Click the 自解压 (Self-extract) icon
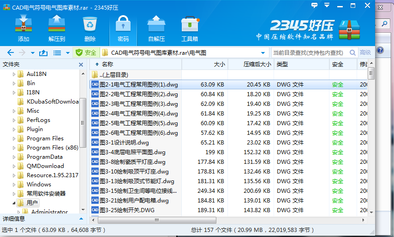The width and height of the screenshot is (394, 237). [x=156, y=28]
